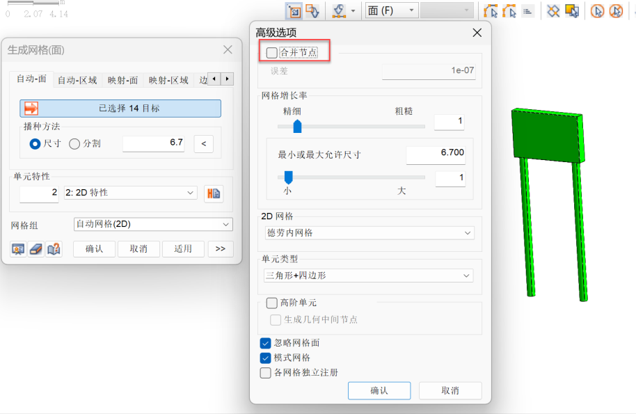Click the circled cursor icon with slash

(x=616, y=11)
